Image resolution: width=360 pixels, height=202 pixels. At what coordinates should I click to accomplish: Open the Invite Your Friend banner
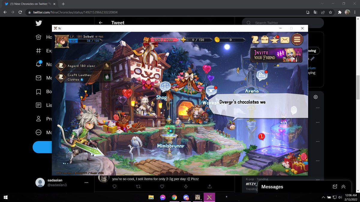point(276,55)
